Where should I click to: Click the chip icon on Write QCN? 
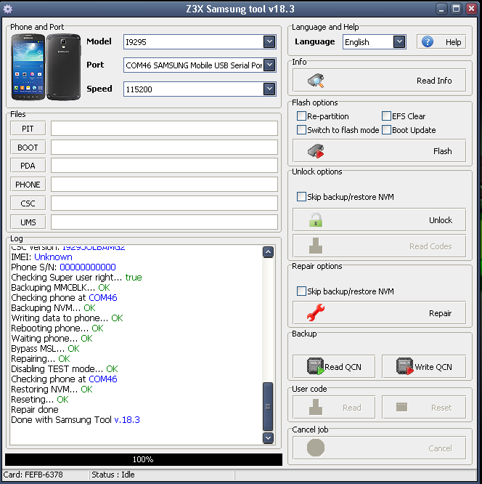(x=405, y=367)
